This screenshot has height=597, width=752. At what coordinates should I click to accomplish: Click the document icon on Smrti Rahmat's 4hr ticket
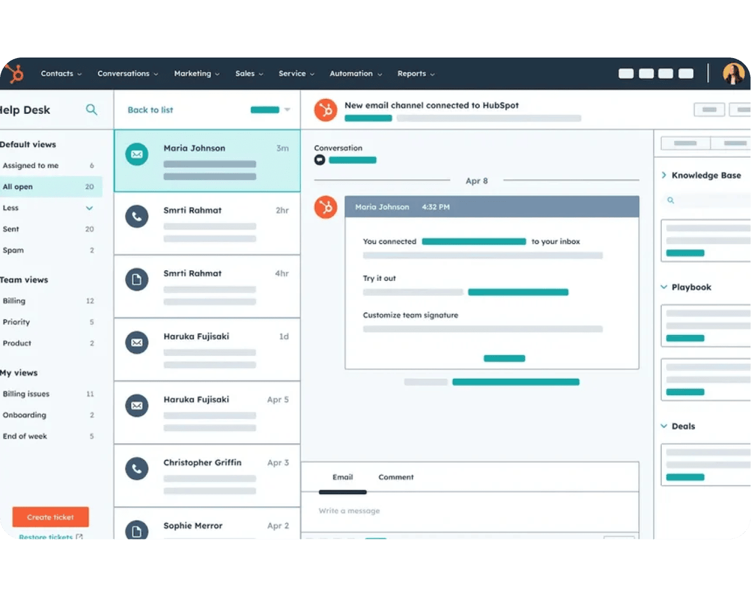click(137, 280)
